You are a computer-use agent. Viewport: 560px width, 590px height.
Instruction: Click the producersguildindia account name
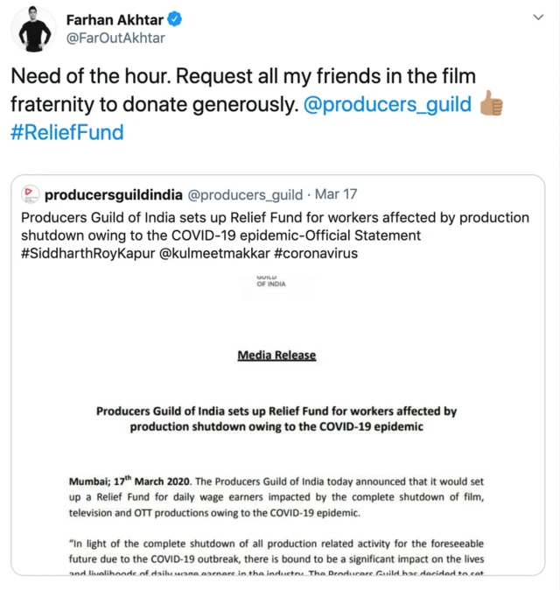point(112,193)
